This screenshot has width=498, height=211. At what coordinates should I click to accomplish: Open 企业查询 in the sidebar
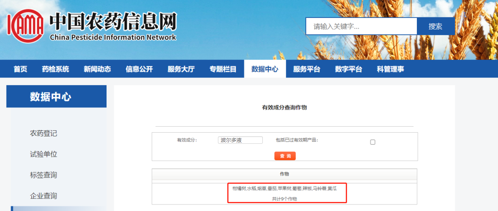click(43, 196)
